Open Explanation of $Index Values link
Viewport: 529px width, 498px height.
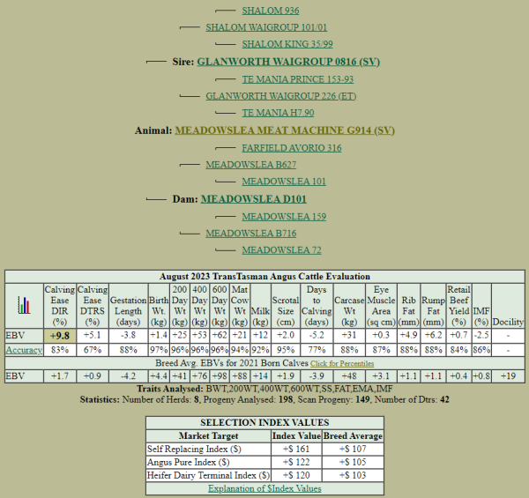pyautogui.click(x=264, y=488)
